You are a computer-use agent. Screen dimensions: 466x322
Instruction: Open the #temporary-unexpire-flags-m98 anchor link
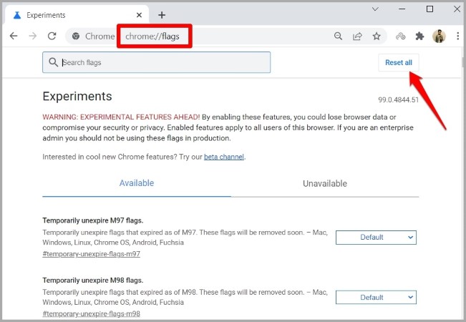(91, 313)
